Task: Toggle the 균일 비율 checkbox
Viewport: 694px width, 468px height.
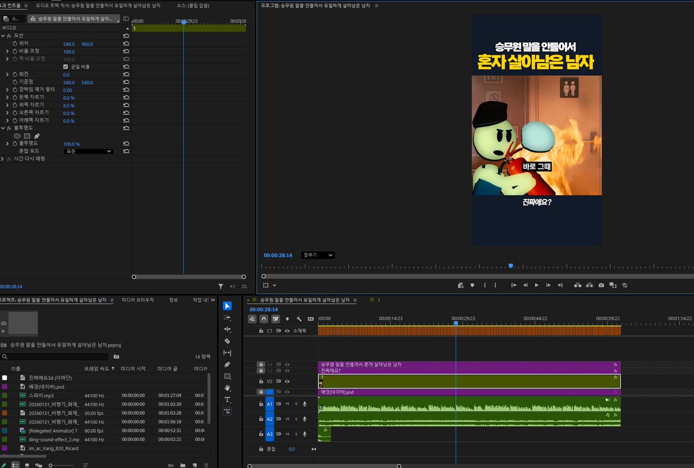Action: click(x=65, y=67)
